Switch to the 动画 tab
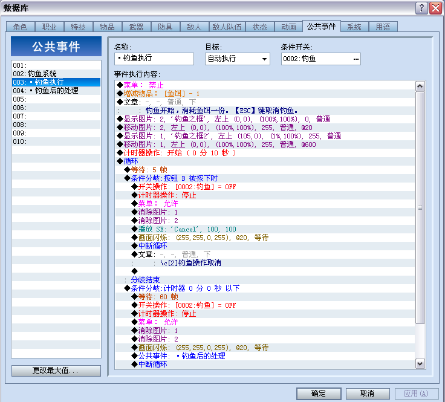The image size is (445, 402). [x=288, y=27]
